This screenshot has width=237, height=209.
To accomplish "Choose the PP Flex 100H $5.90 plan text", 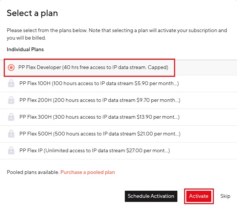I will pyautogui.click(x=99, y=84).
